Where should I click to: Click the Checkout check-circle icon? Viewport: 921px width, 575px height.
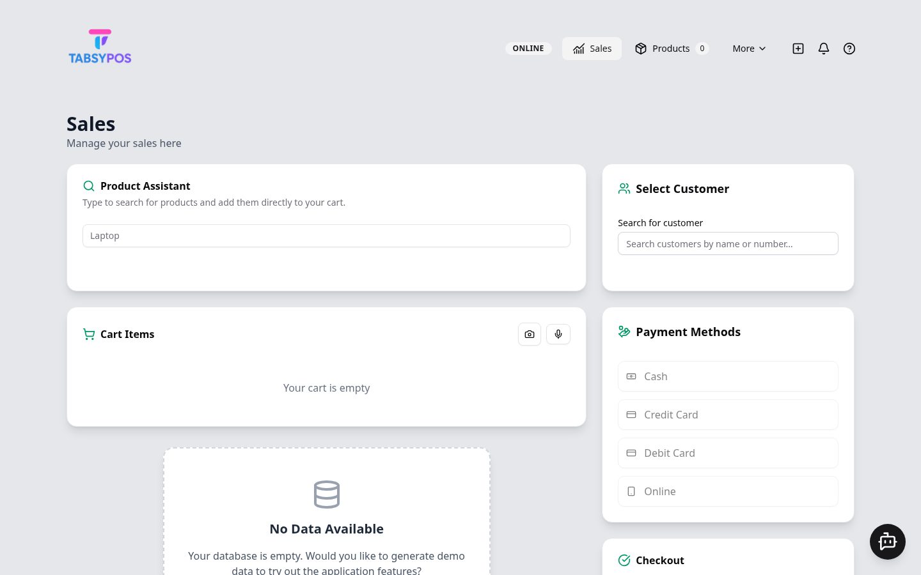[x=624, y=560]
